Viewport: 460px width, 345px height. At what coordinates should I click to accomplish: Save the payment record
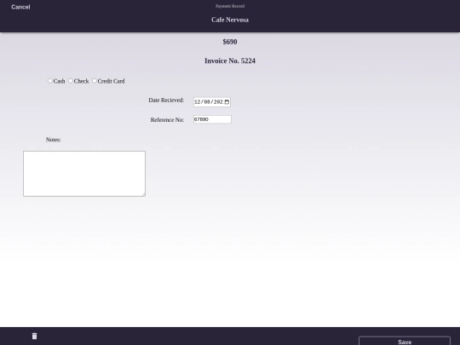coord(405,341)
